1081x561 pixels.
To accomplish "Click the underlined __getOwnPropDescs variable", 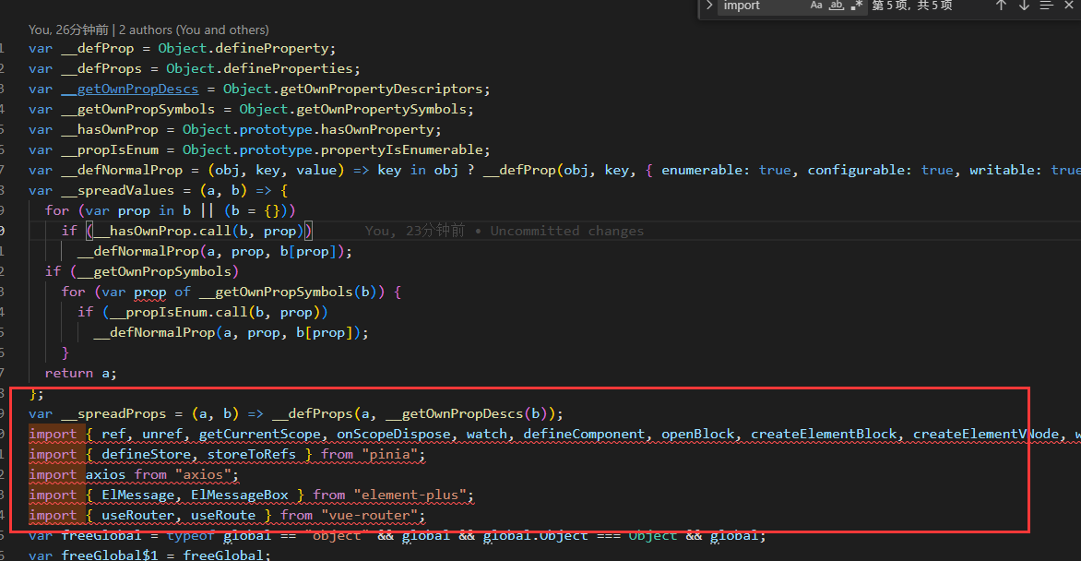I will pos(128,88).
